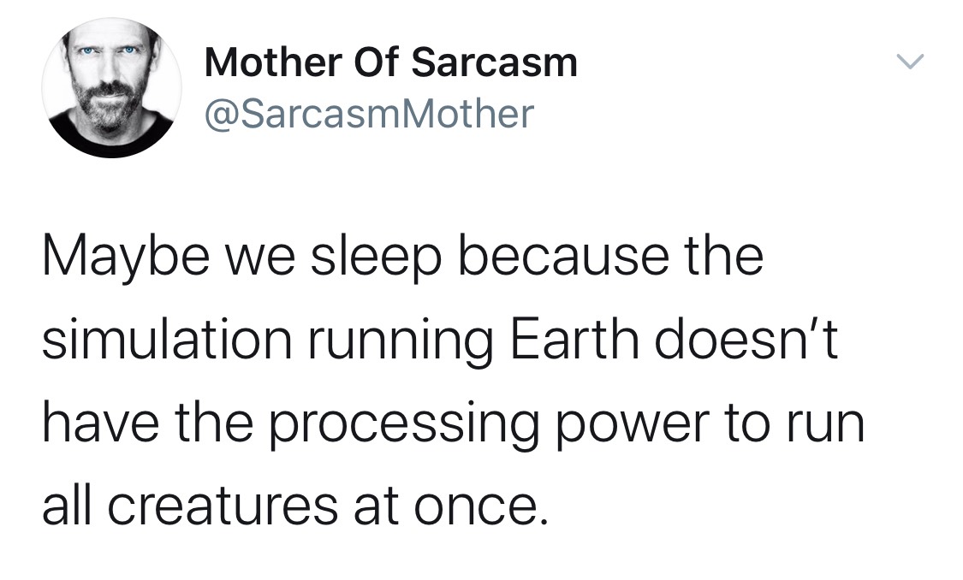Click the word "simulation" in the tweet
Screen dimensions: 963x580
pyautogui.click(x=167, y=340)
